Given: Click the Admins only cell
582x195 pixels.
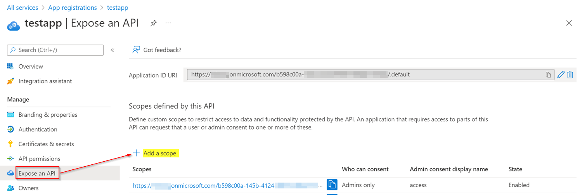Looking at the screenshot, I should point(358,185).
